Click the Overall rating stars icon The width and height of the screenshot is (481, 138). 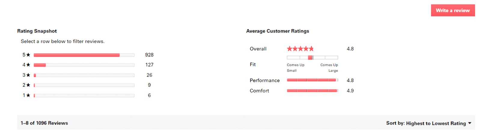[x=300, y=49]
